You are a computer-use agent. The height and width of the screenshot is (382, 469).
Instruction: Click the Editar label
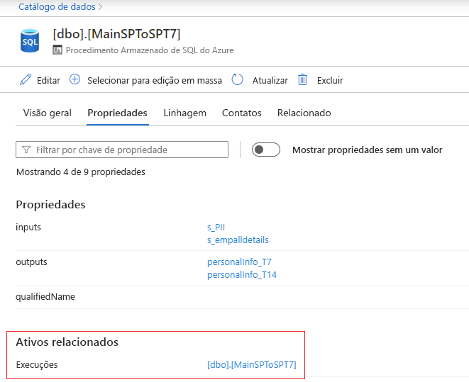[x=48, y=80]
